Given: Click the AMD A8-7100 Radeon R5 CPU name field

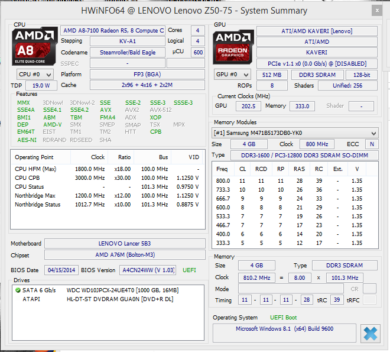Looking at the screenshot, I should click(113, 31).
